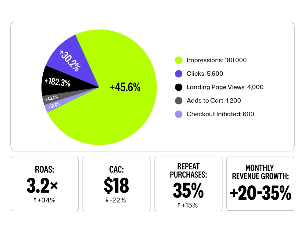Click the Impressions: 180,000 legend label
The height and width of the screenshot is (232, 305).
217,60
